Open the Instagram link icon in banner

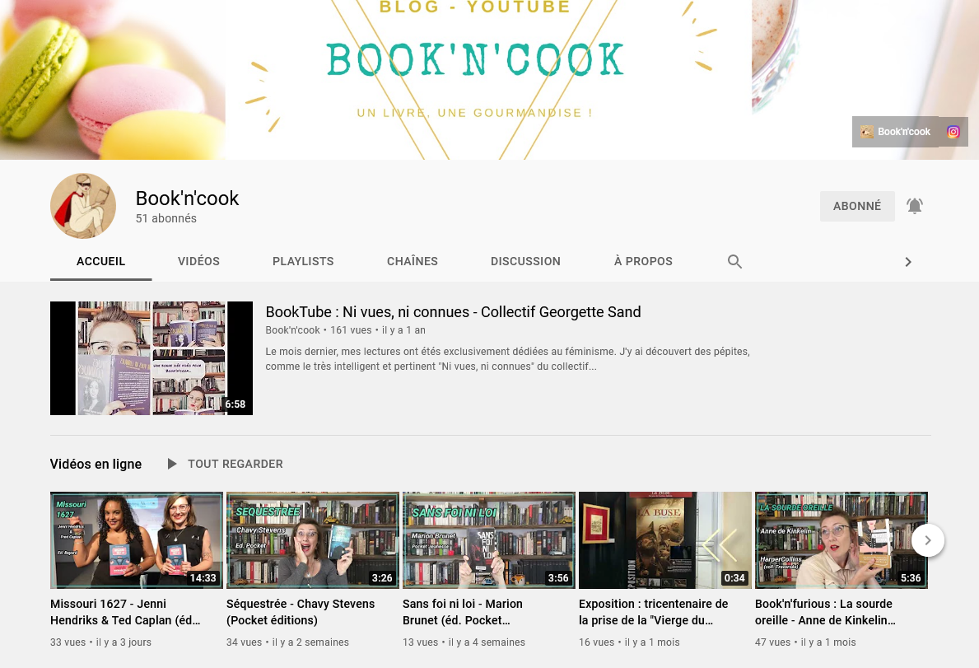tap(953, 132)
